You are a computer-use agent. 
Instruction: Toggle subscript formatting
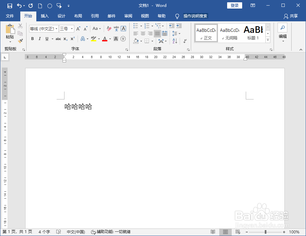click(66, 39)
